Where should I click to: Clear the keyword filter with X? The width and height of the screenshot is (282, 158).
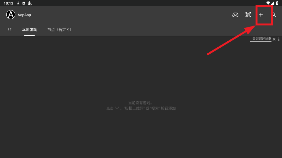274,39
